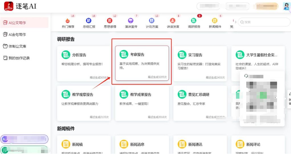291x156 pixels.
Task: Click the 教学观摩报告 card title
Action: (83, 94)
